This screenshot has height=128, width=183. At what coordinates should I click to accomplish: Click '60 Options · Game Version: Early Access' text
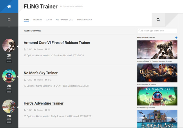point(44,116)
